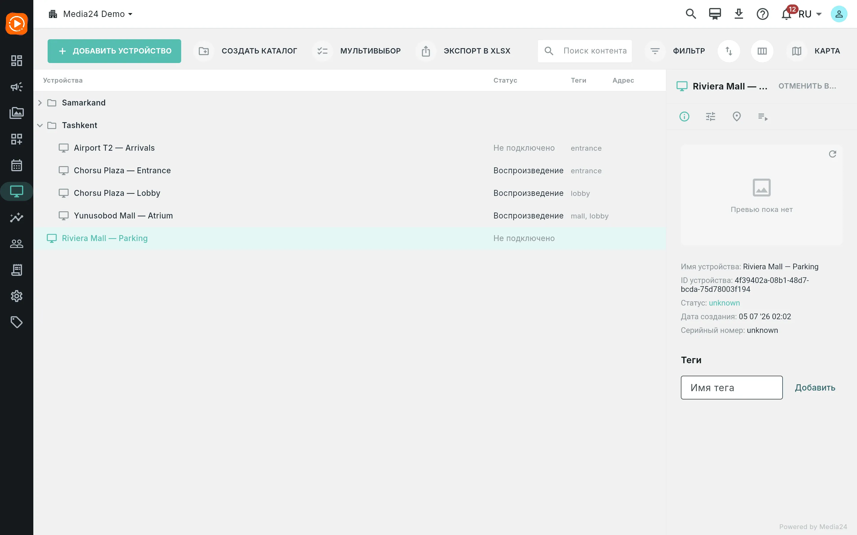
Task: Click the Теги column header
Action: coord(578,80)
